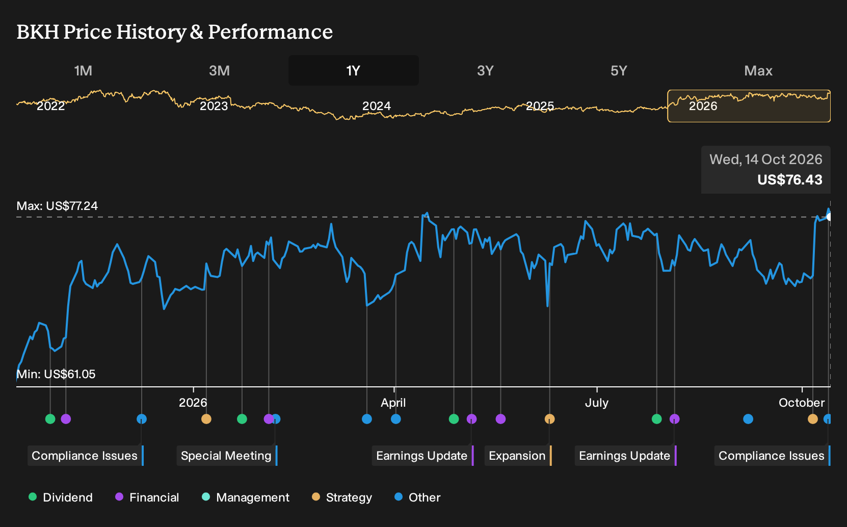Select the 1Y range tab

click(354, 70)
